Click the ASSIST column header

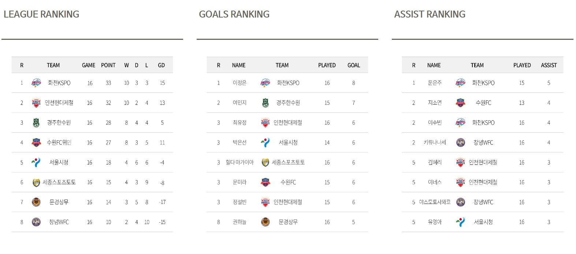click(549, 65)
